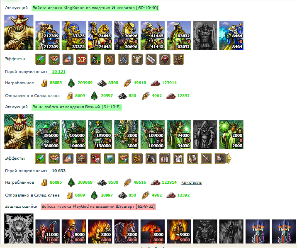The width and height of the screenshot is (297, 248).
Task: Click the red shield skull effect icon
Action: coord(165,59)
